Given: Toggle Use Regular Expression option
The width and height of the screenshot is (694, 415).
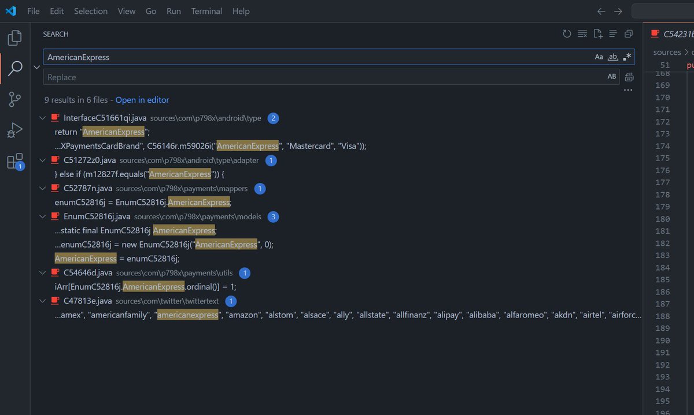Looking at the screenshot, I should coord(627,57).
